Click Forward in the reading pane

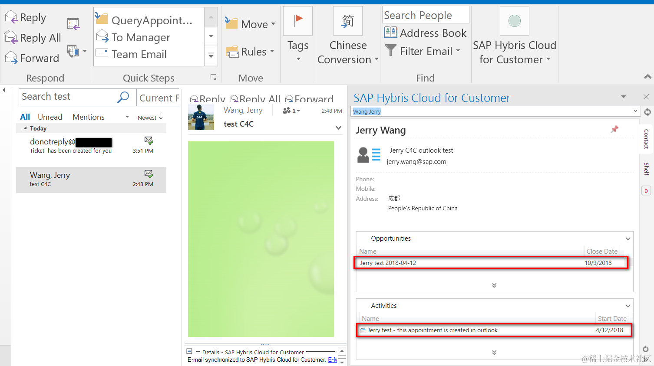pos(309,98)
